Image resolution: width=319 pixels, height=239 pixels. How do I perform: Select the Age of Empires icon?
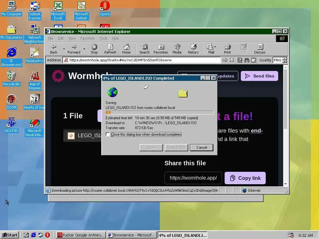35,81
